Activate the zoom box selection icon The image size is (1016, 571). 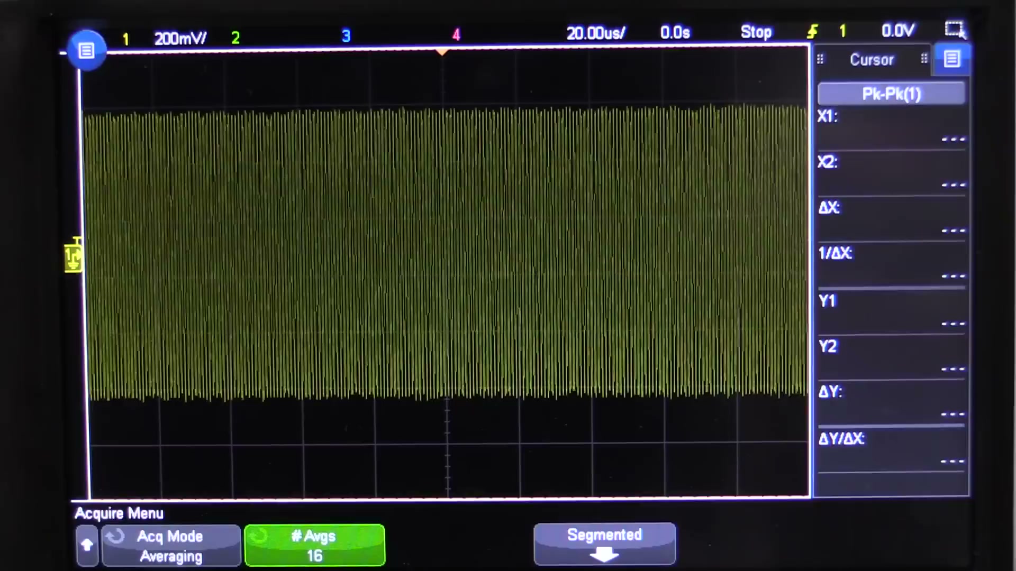955,30
